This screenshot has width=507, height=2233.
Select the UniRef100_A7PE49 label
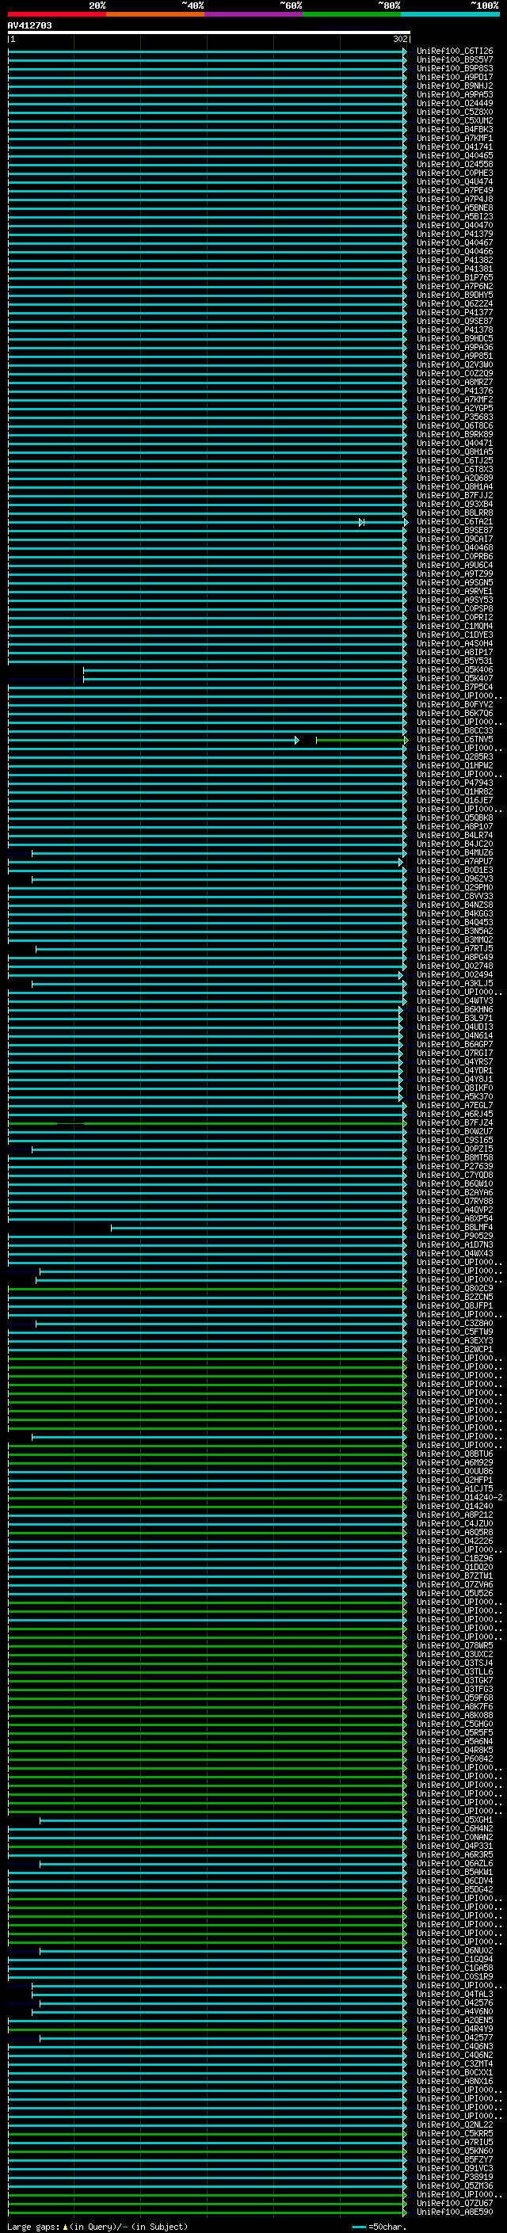click(x=455, y=191)
